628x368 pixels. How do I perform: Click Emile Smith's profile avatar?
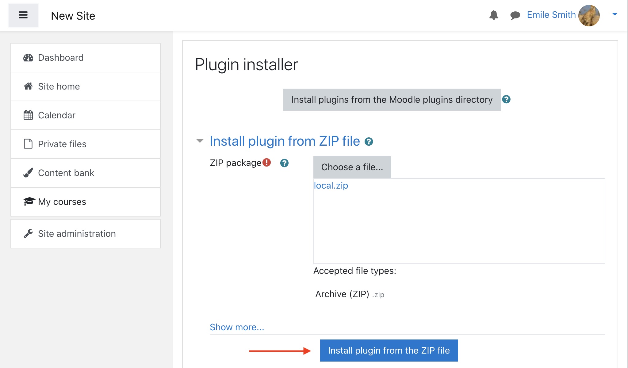coord(589,15)
